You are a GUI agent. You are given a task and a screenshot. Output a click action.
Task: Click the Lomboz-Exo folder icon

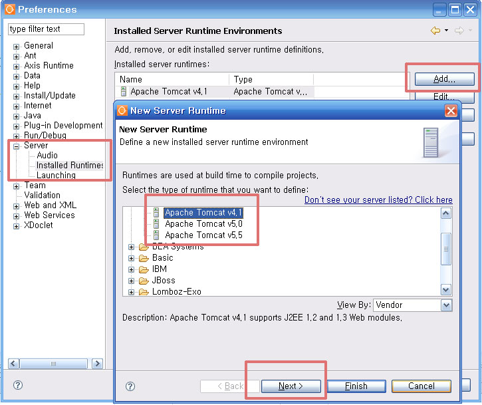coord(144,291)
